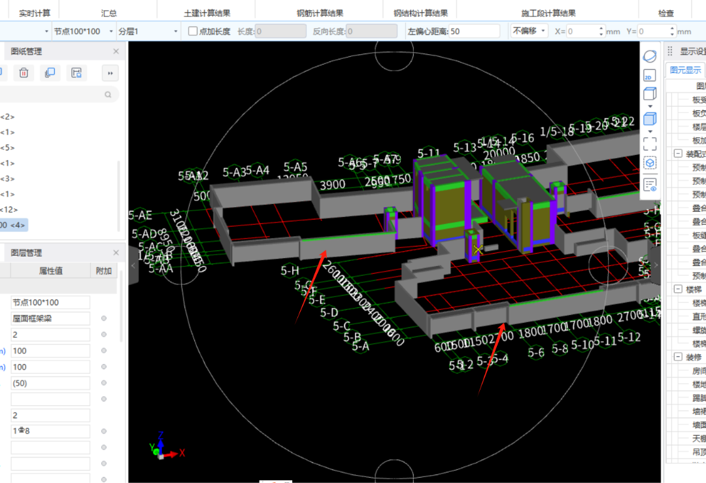Click the left panel collapse arrow handle
The image size is (706, 483).
click(x=133, y=265)
